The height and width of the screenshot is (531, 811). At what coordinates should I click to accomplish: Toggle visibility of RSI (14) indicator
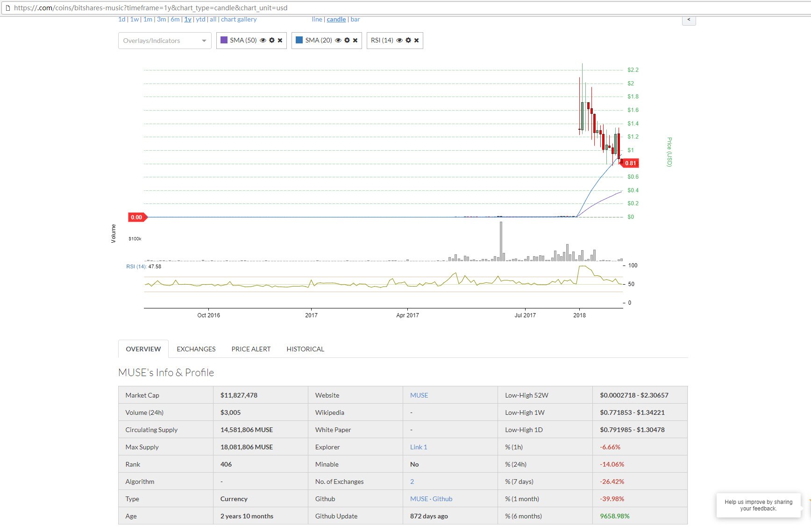point(399,41)
